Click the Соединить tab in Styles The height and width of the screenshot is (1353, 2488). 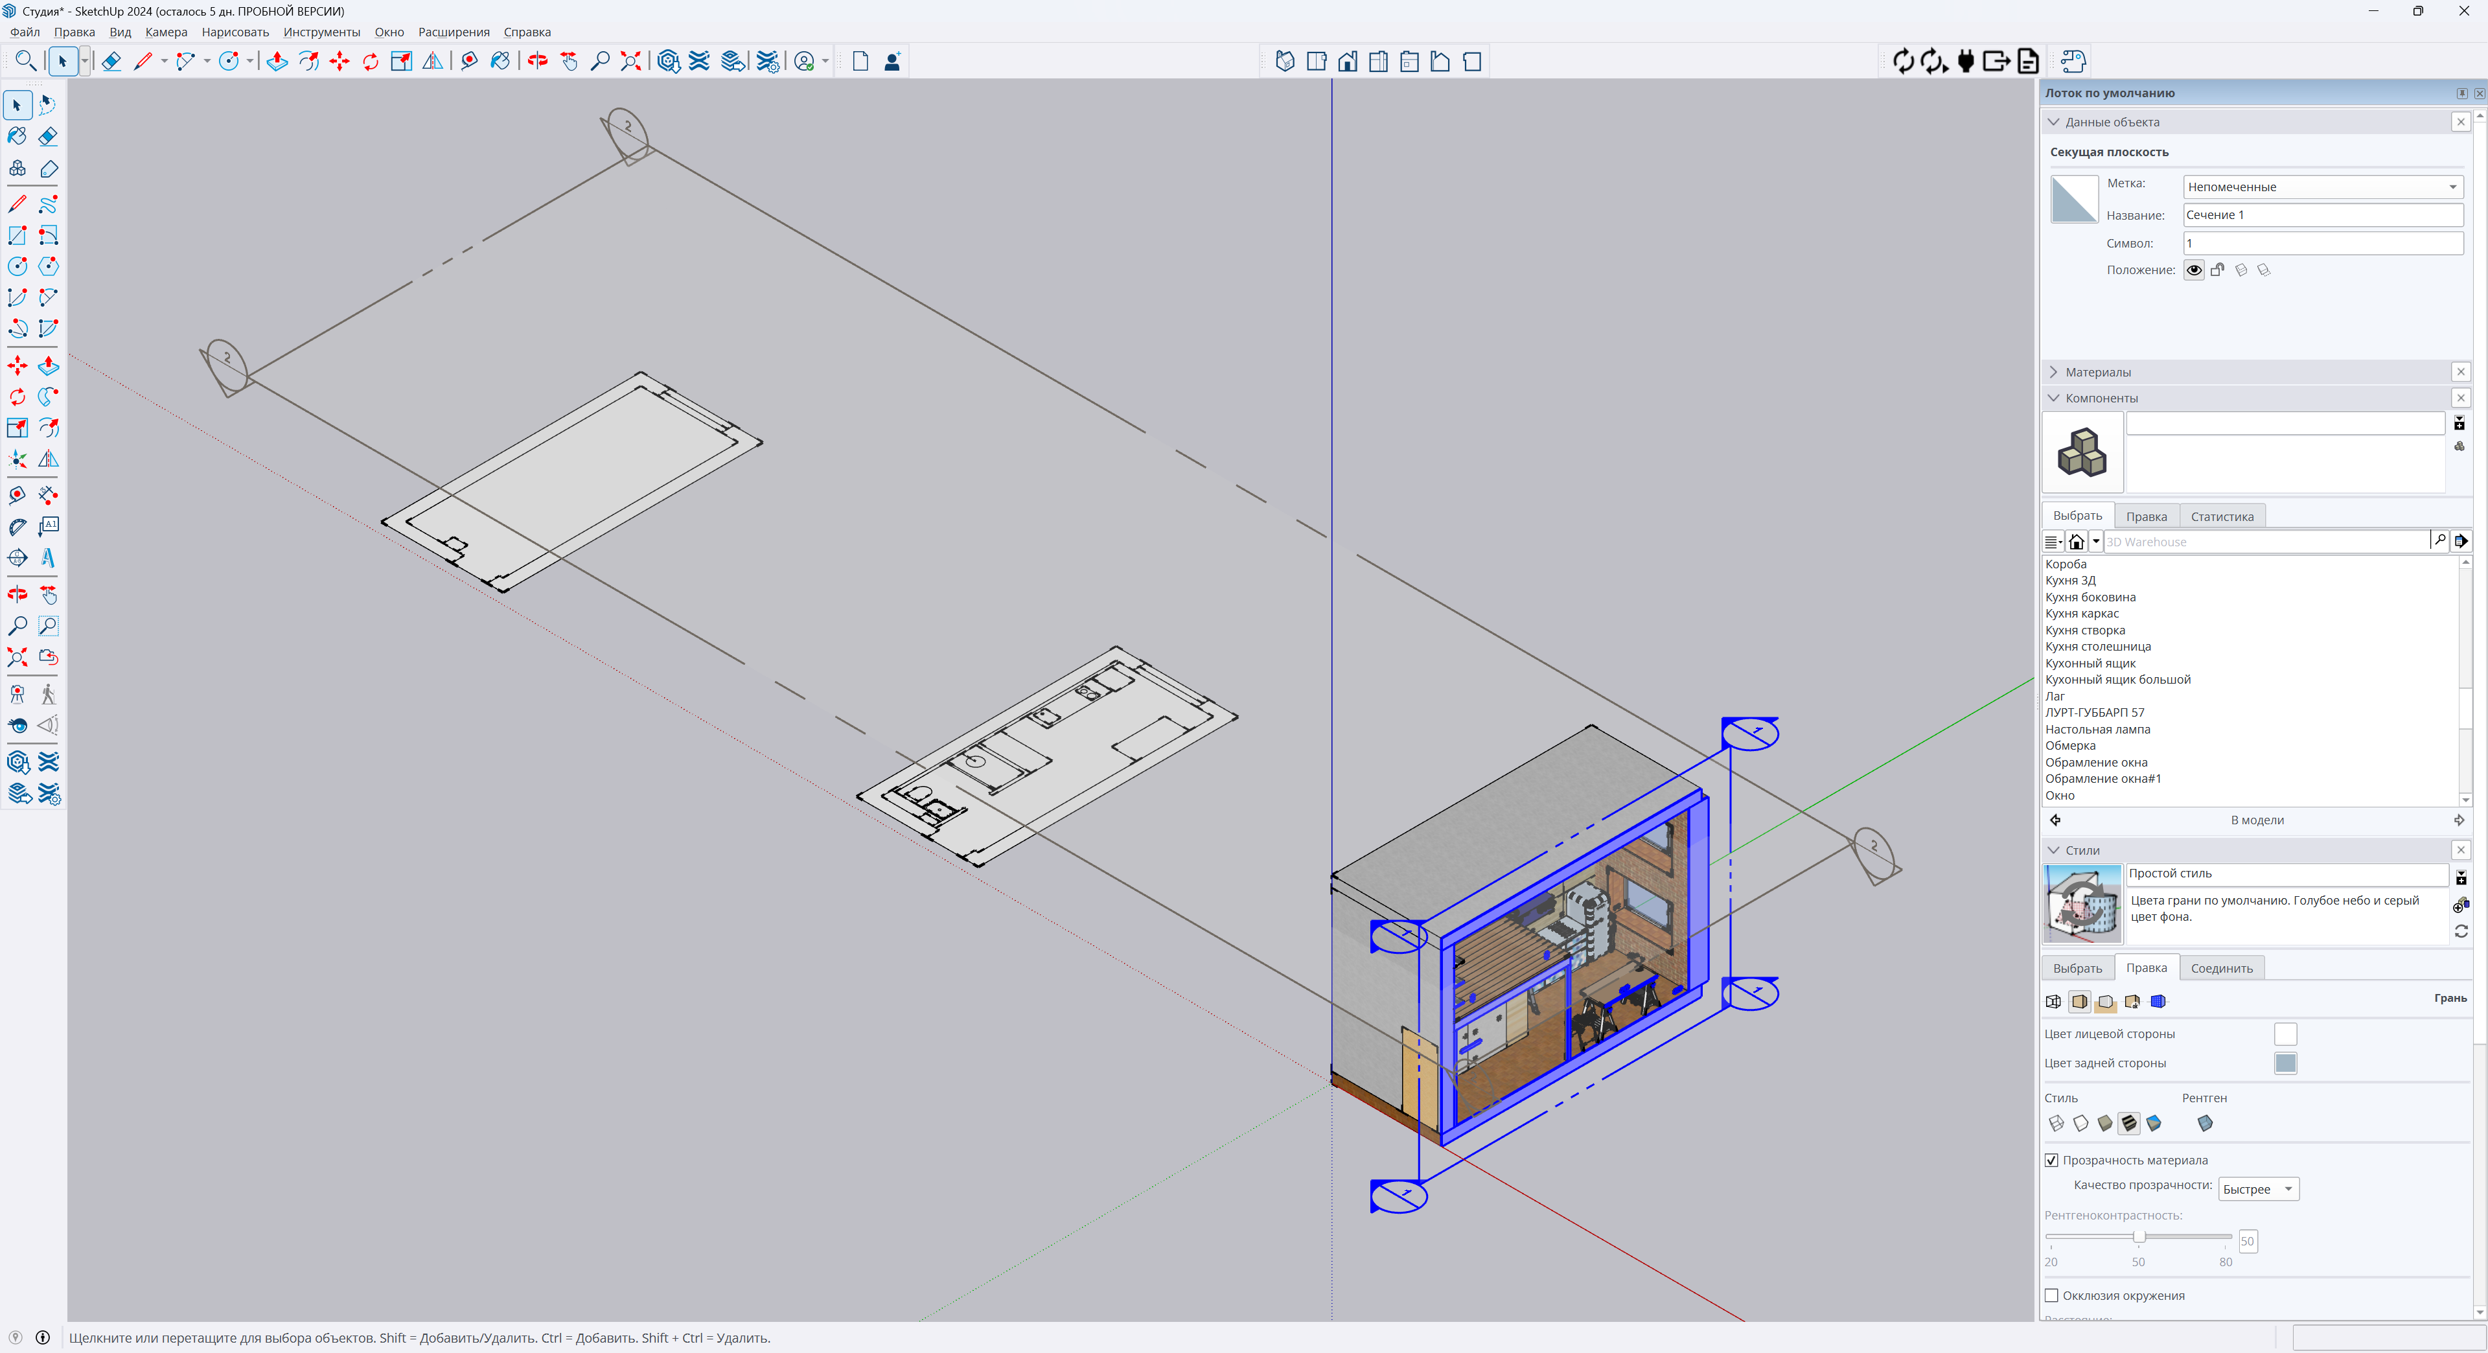click(x=2220, y=969)
